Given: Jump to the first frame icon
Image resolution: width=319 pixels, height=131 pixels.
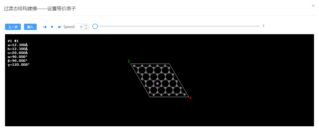Looking at the screenshot, I should click(x=45, y=27).
